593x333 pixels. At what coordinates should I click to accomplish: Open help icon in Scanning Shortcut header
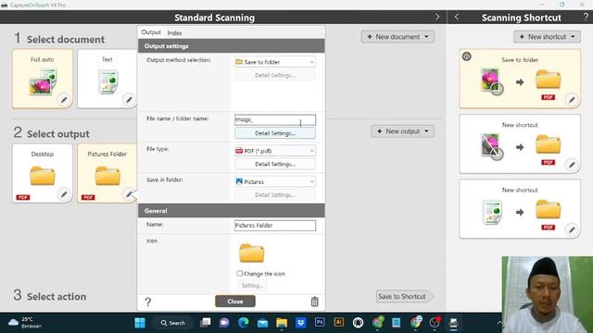586,17
